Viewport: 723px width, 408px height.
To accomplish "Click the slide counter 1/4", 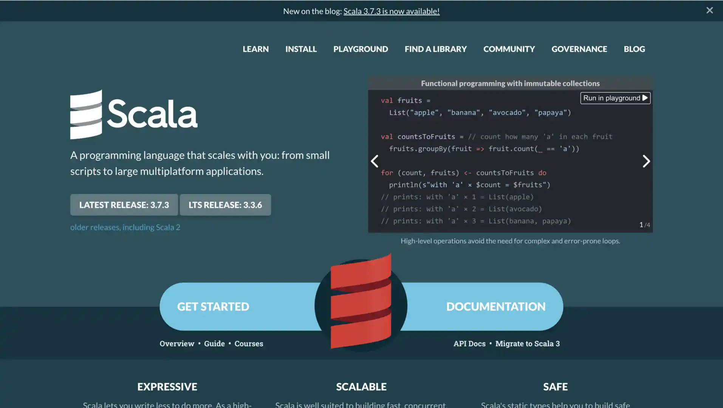I will 644,225.
